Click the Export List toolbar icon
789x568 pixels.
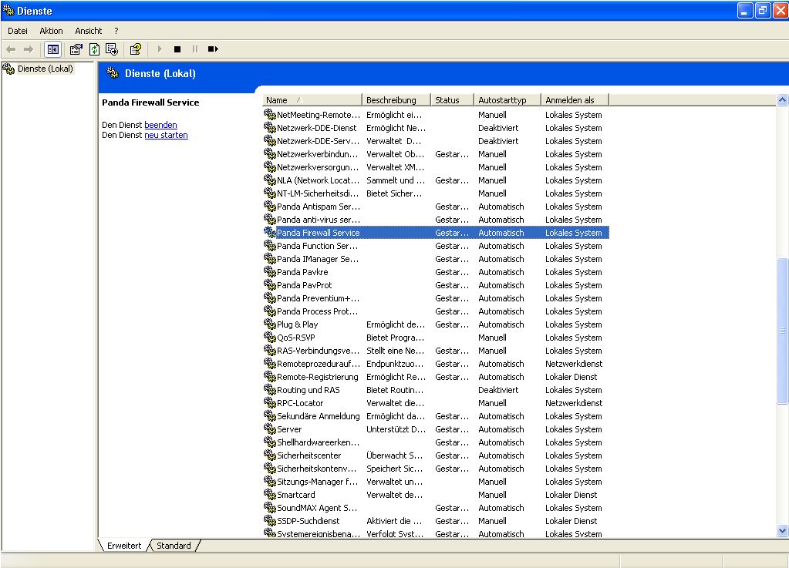click(x=112, y=49)
